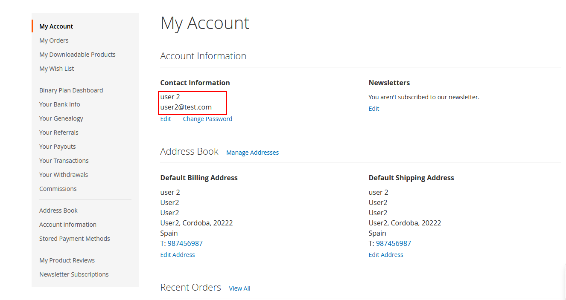Edit newsletter subscription settings
This screenshot has width=566, height=300.
pos(374,109)
